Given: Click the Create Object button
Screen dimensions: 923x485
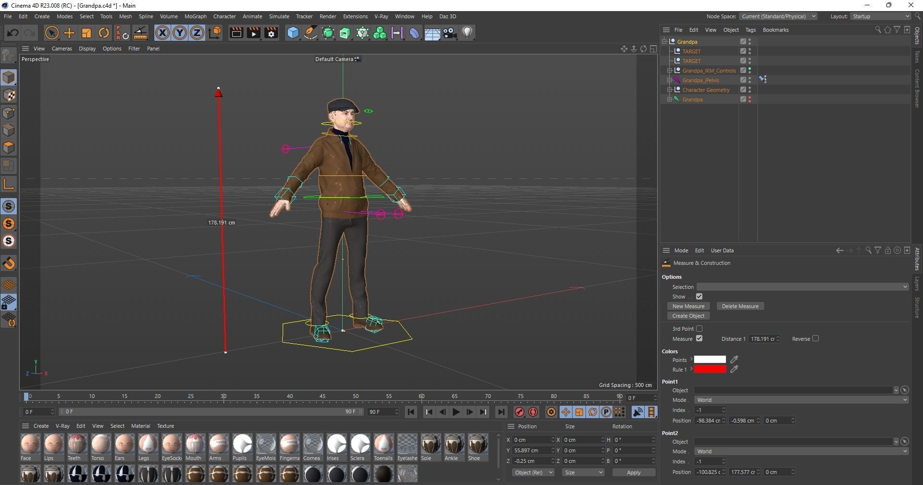Looking at the screenshot, I should tap(688, 316).
